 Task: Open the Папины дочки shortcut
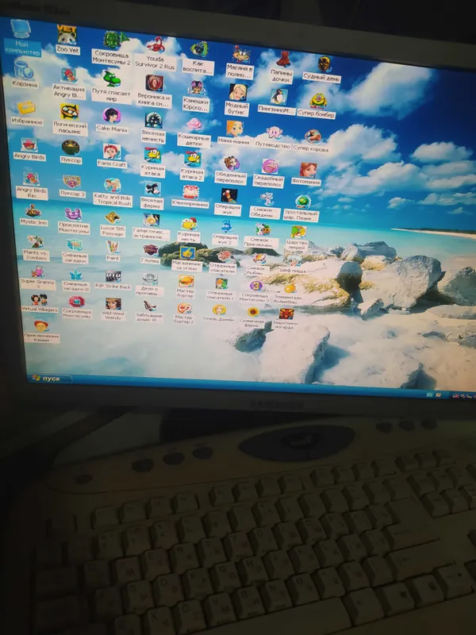pyautogui.click(x=282, y=67)
